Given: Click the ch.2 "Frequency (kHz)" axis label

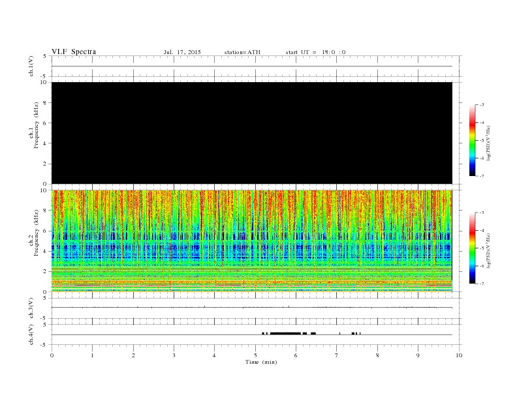Looking at the screenshot, I should click(x=36, y=232).
